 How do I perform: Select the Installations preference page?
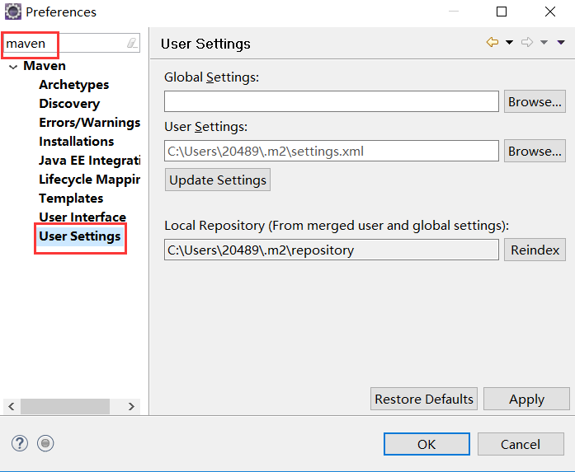pyautogui.click(x=76, y=142)
